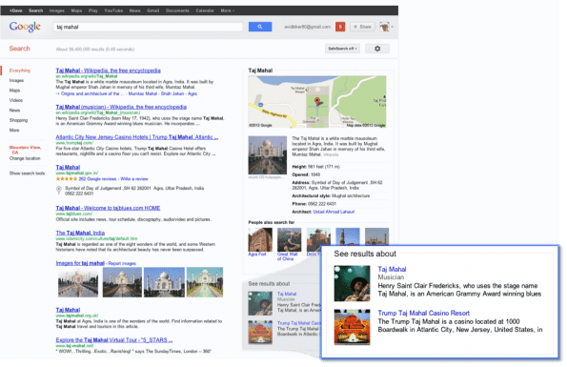Screen dimensions: 567x367
Task: Click the gold star rating icons
Action: [66, 178]
